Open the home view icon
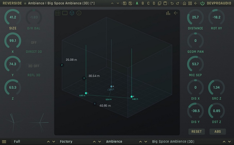 click(x=185, y=3)
